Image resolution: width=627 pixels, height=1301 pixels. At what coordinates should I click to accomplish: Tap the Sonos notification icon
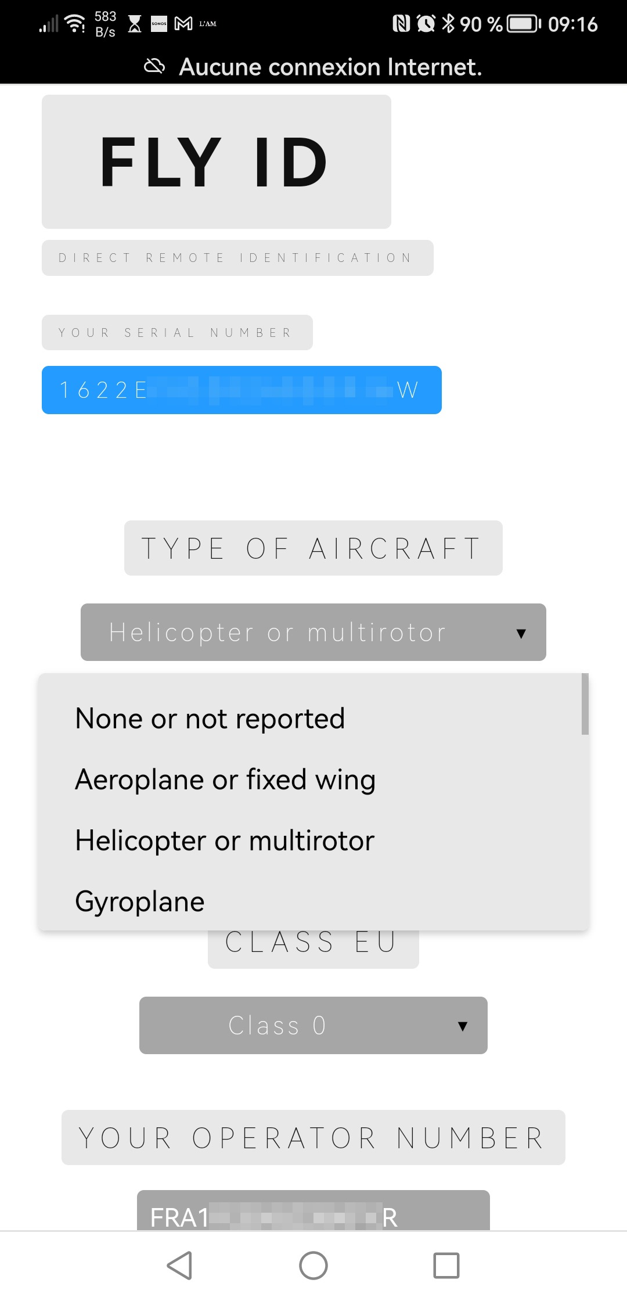pos(159,24)
